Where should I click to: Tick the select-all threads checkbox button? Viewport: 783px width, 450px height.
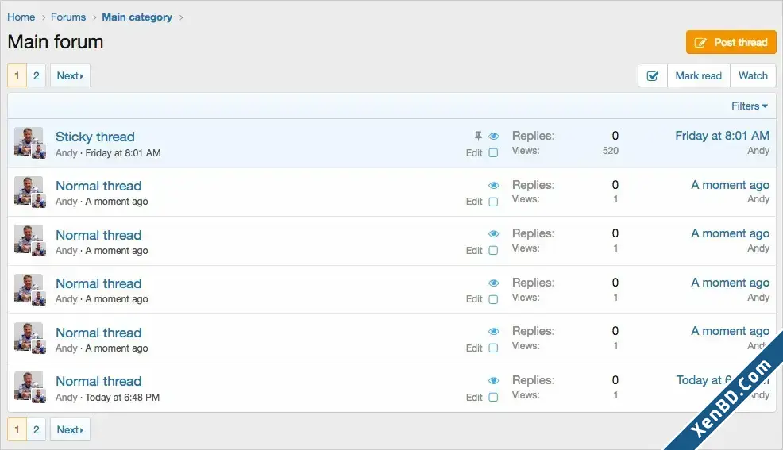point(652,76)
